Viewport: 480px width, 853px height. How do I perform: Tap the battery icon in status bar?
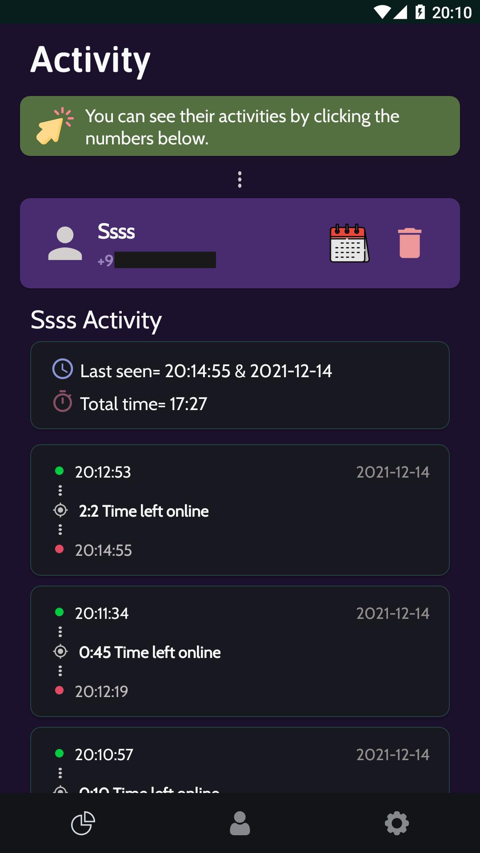[x=420, y=12]
